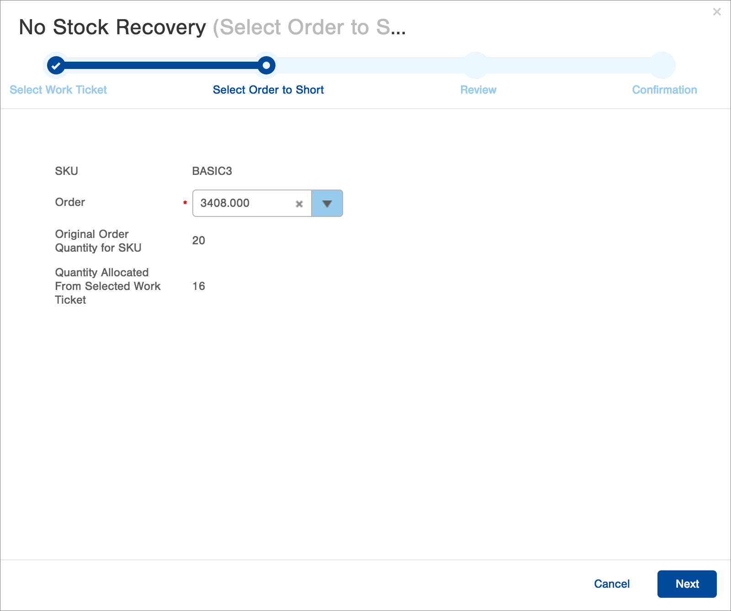Click the No Stock Recovery title
The width and height of the screenshot is (731, 611).
(112, 27)
